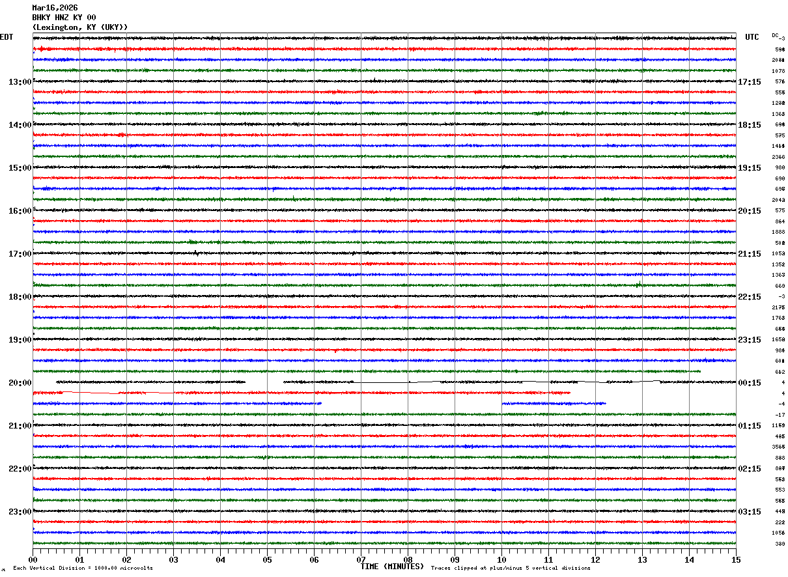The width and height of the screenshot is (788, 577).
Task: Select the station code "BHKY HNZ KY 00"
Action: coord(64,18)
